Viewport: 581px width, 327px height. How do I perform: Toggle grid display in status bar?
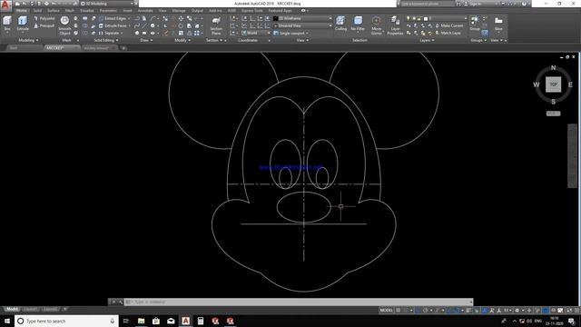tap(399, 311)
